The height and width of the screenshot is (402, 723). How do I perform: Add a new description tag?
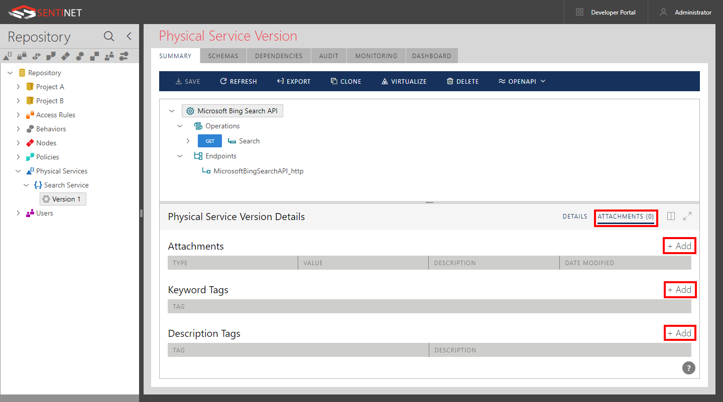click(680, 333)
